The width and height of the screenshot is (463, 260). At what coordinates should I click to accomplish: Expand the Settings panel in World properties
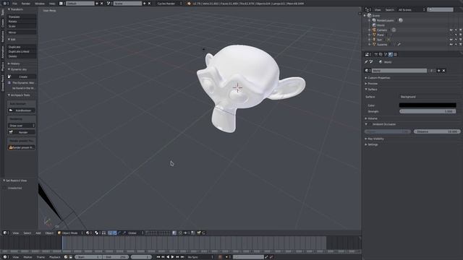click(373, 144)
